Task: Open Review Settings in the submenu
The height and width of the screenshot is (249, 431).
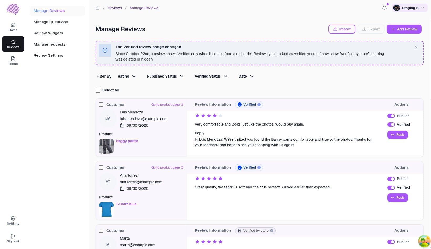Action: pyautogui.click(x=48, y=55)
